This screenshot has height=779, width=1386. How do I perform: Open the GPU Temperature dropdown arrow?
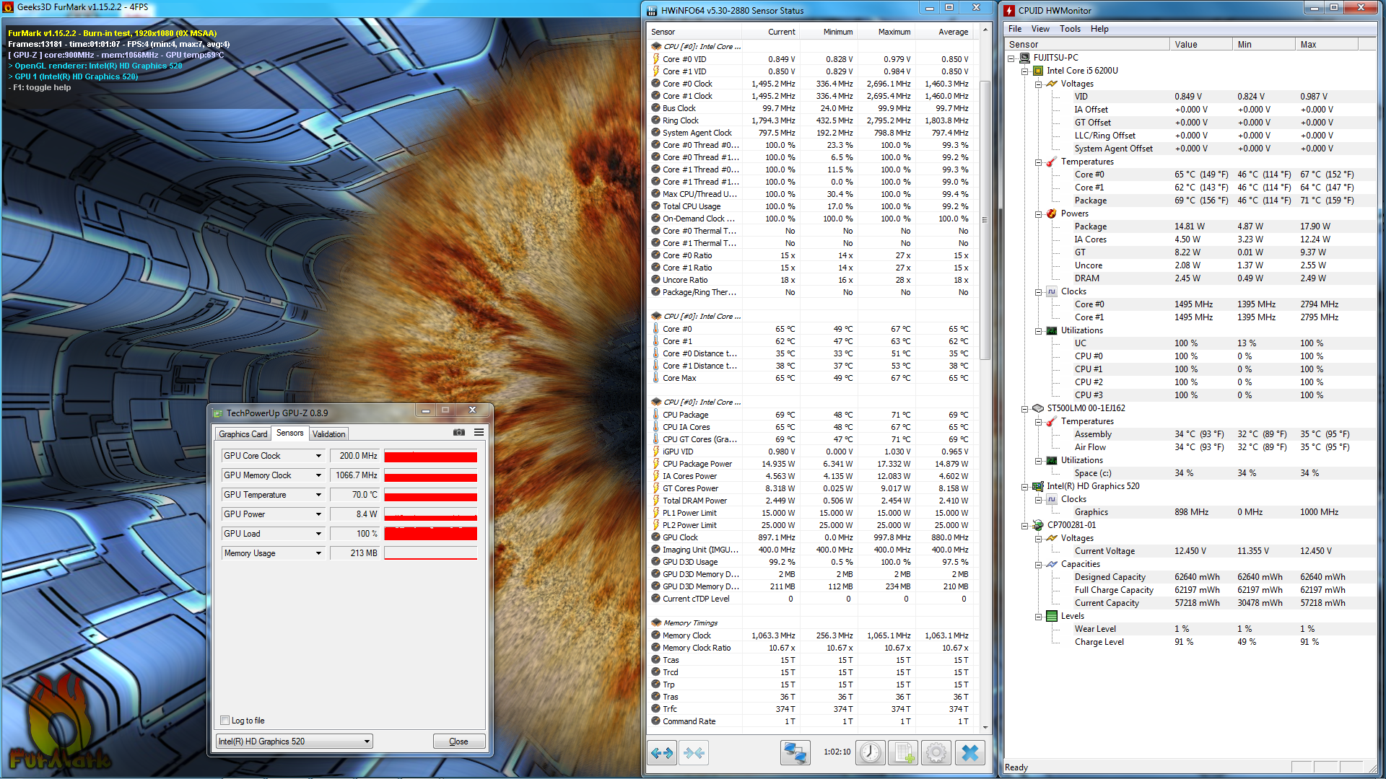pyautogui.click(x=318, y=495)
